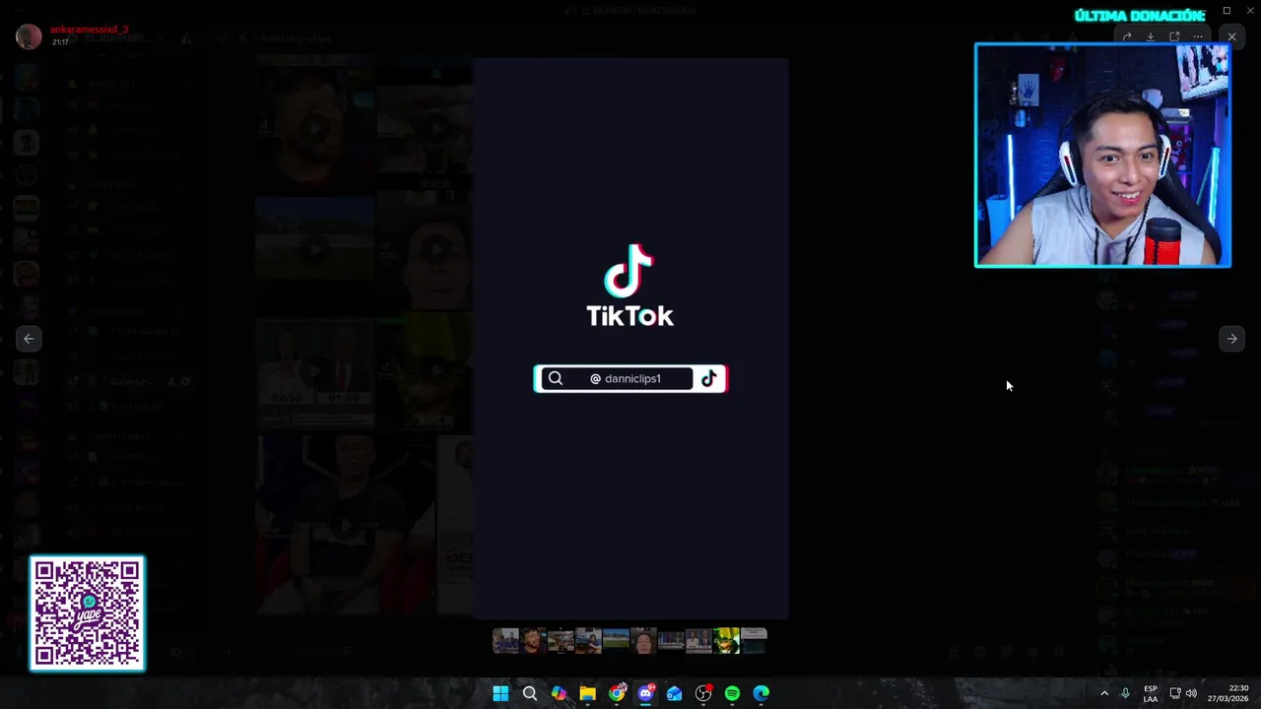
Task: Open Copilot from the taskbar
Action: pyautogui.click(x=559, y=693)
